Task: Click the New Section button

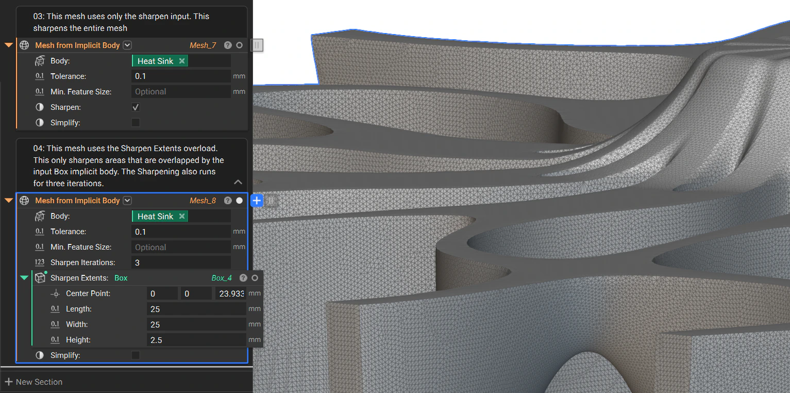Action: coord(34,382)
